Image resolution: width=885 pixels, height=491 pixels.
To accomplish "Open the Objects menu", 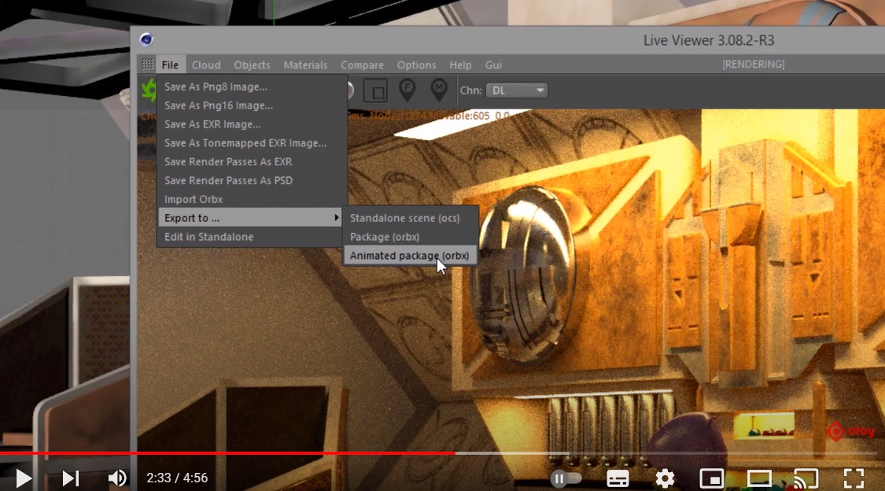I will coord(252,65).
